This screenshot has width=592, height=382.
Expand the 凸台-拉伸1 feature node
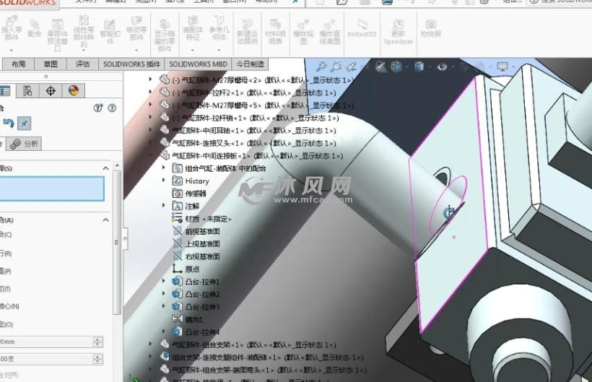point(164,281)
